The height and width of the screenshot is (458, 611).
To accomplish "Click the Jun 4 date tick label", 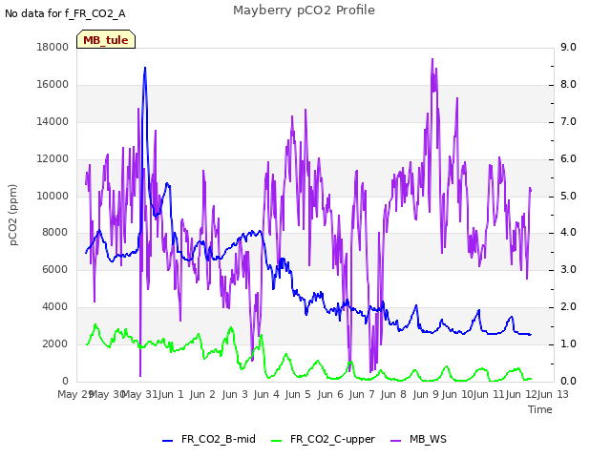I will tap(266, 394).
